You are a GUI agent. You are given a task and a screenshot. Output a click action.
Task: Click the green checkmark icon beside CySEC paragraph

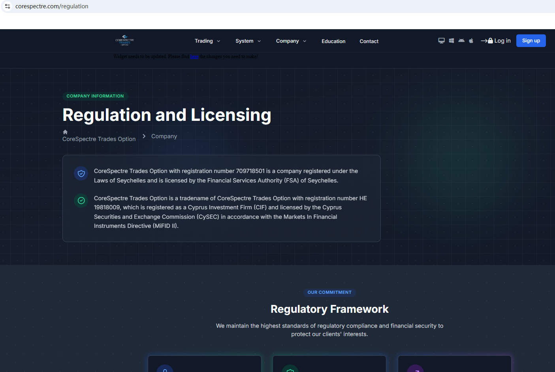81,201
